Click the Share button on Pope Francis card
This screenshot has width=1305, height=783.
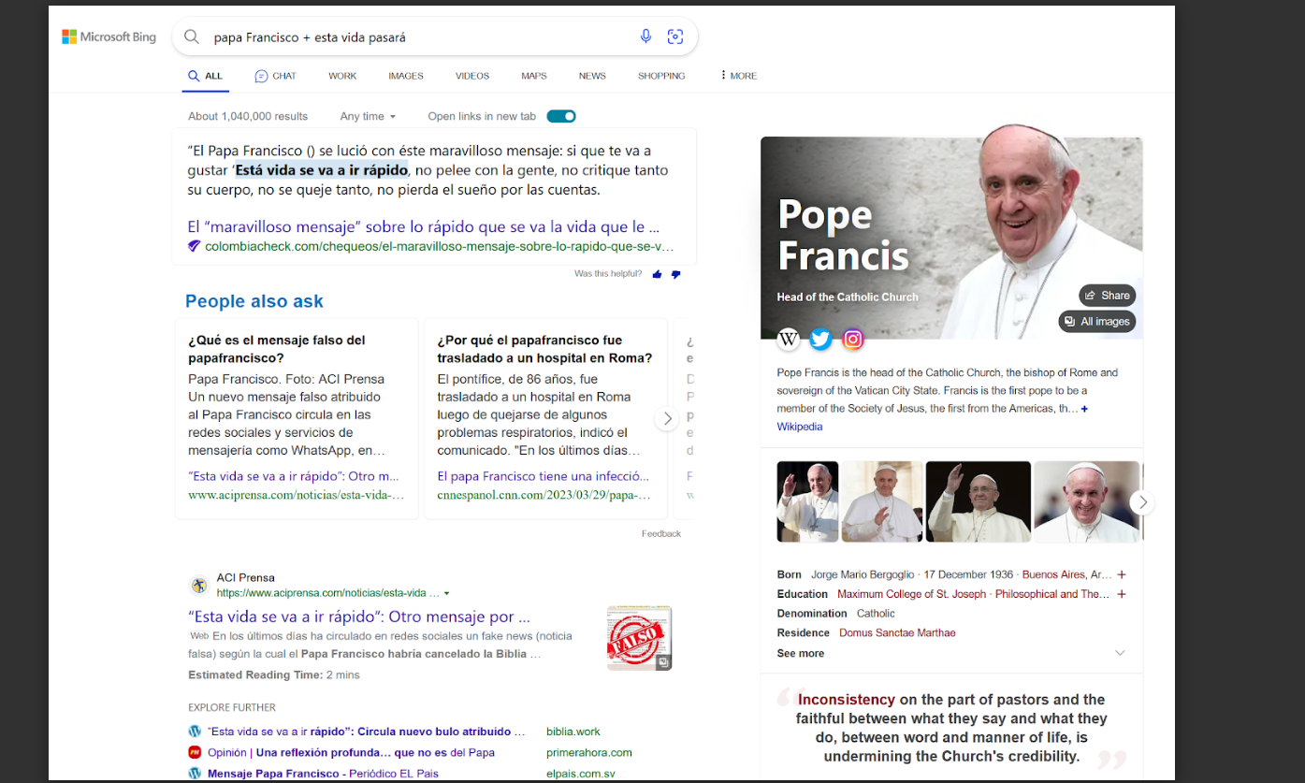pyautogui.click(x=1107, y=296)
